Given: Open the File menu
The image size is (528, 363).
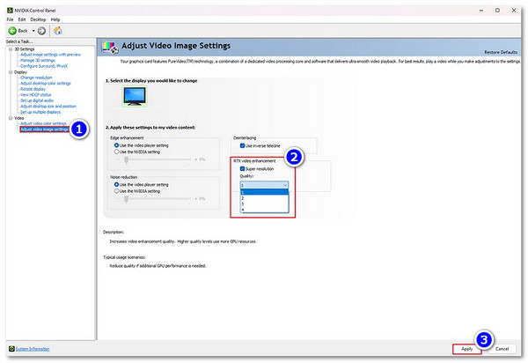Looking at the screenshot, I should coord(10,19).
